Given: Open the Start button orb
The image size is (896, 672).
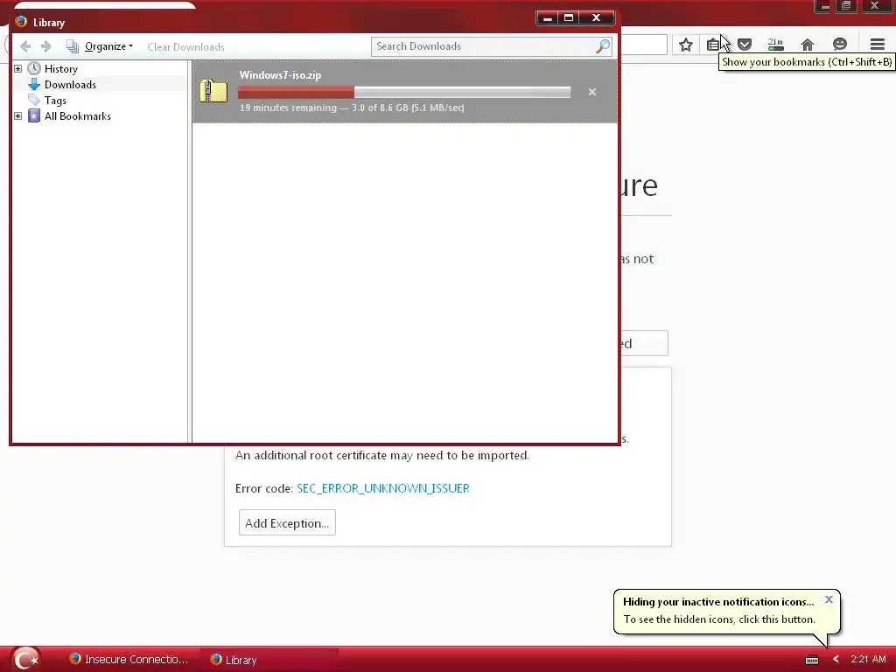Looking at the screenshot, I should (x=25, y=659).
